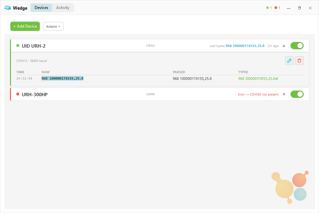Click the COM56 port label
Image resolution: width=319 pixels, height=213 pixels.
(150, 94)
